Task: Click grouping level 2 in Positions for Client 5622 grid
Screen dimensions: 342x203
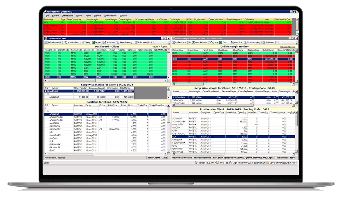Action: [48, 105]
